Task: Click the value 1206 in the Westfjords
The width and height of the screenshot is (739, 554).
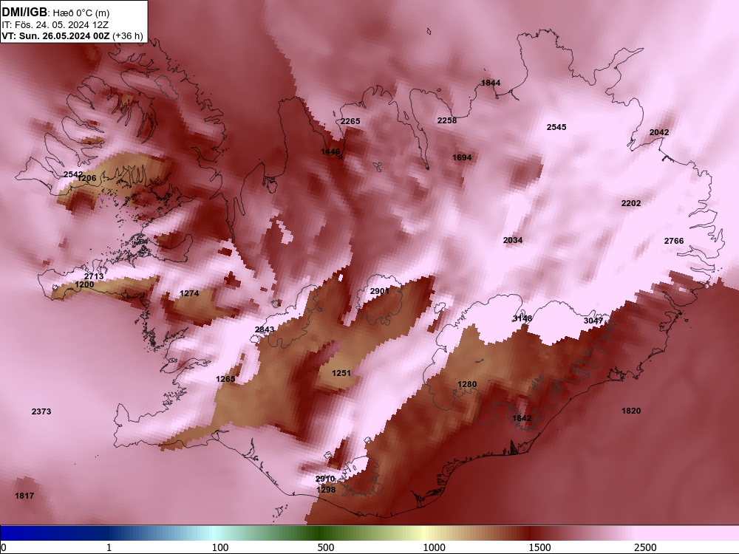Action: 87,178
